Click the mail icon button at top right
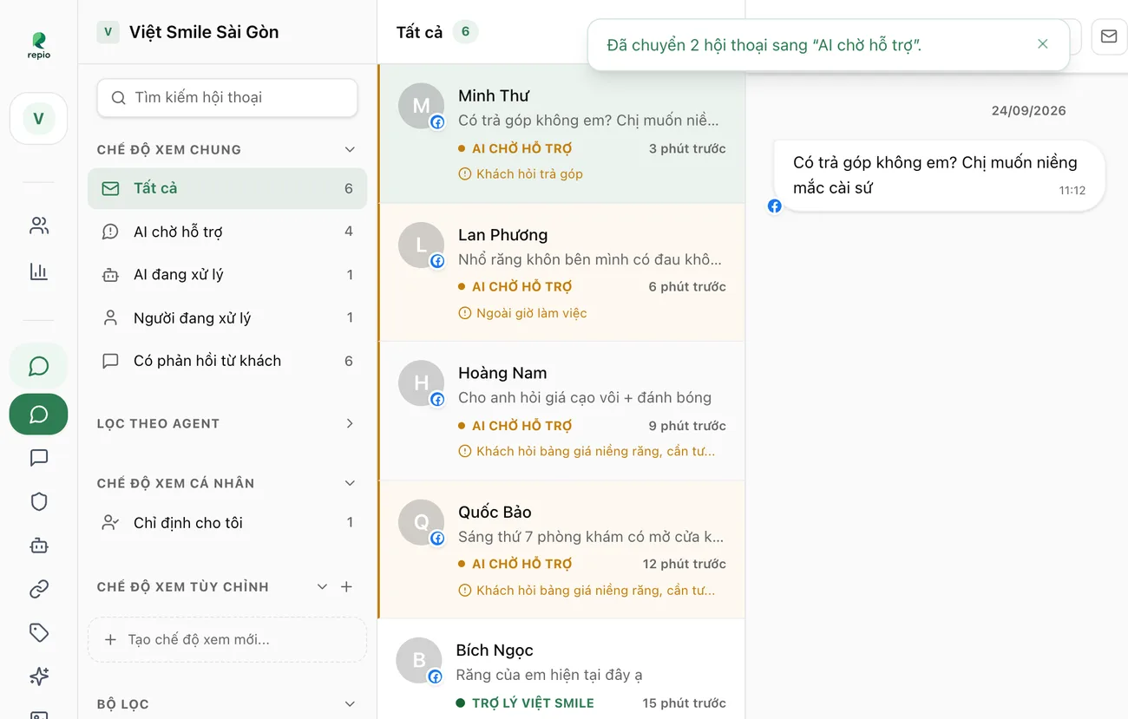 [x=1109, y=36]
